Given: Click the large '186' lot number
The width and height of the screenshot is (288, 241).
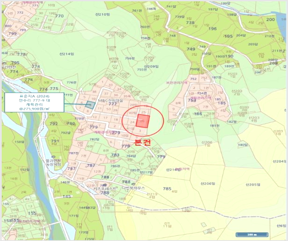Looking at the screenshot, I should pos(198,114).
